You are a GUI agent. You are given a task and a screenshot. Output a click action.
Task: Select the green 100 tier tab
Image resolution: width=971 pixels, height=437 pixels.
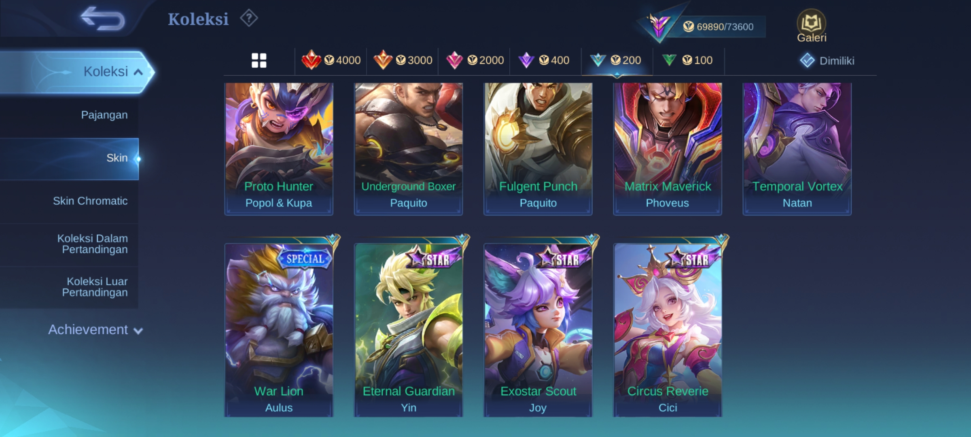[688, 60]
